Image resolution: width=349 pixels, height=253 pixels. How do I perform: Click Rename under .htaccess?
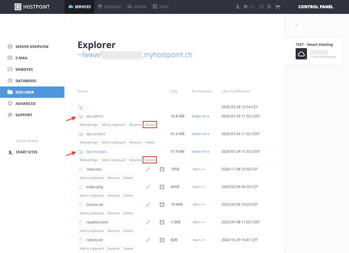[113, 178]
